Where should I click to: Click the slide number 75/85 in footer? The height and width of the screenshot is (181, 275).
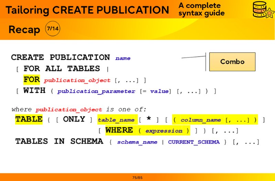(137, 178)
